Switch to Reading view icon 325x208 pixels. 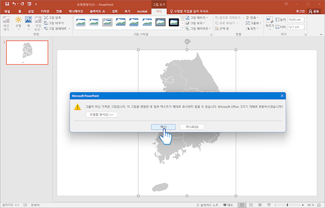(260, 205)
